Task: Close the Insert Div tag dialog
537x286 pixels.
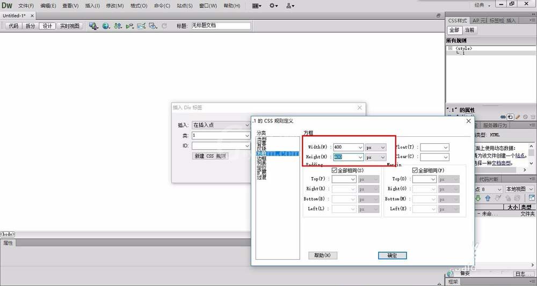Action: pos(360,107)
